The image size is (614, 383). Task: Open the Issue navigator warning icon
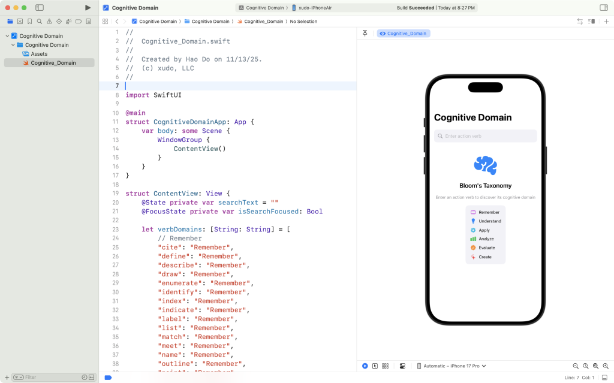tap(49, 21)
